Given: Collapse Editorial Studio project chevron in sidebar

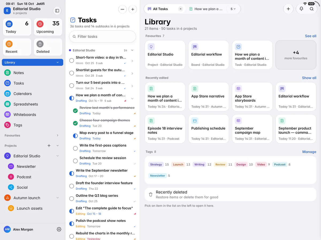Looking at the screenshot, I should tap(58, 156).
